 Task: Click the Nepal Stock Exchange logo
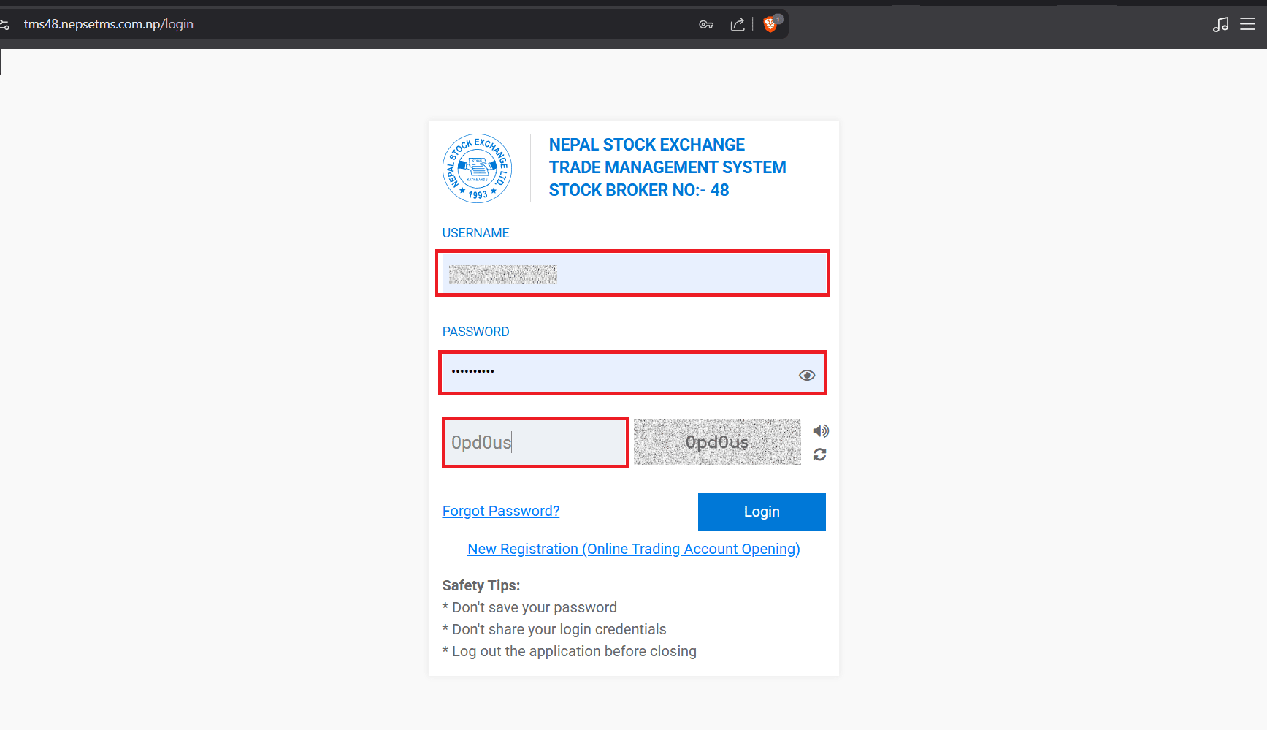coord(477,168)
